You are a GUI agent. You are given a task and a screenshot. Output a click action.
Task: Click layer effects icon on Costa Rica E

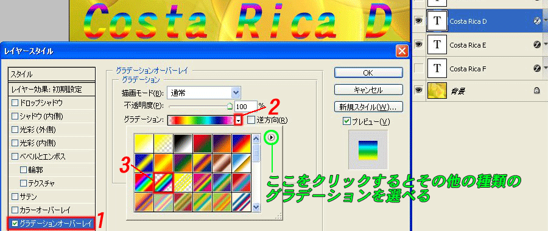pos(538,45)
